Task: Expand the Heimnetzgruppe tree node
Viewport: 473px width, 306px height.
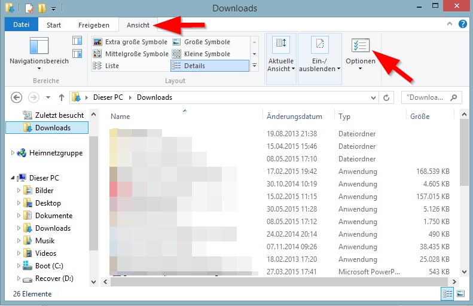Action: click(13, 153)
